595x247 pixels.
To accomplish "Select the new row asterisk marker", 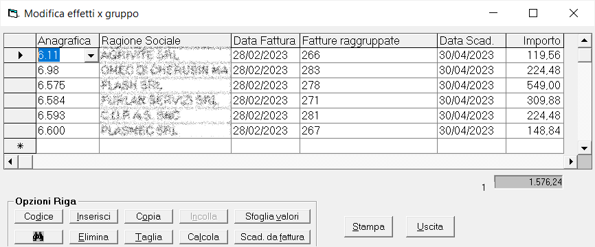I will click(x=20, y=146).
